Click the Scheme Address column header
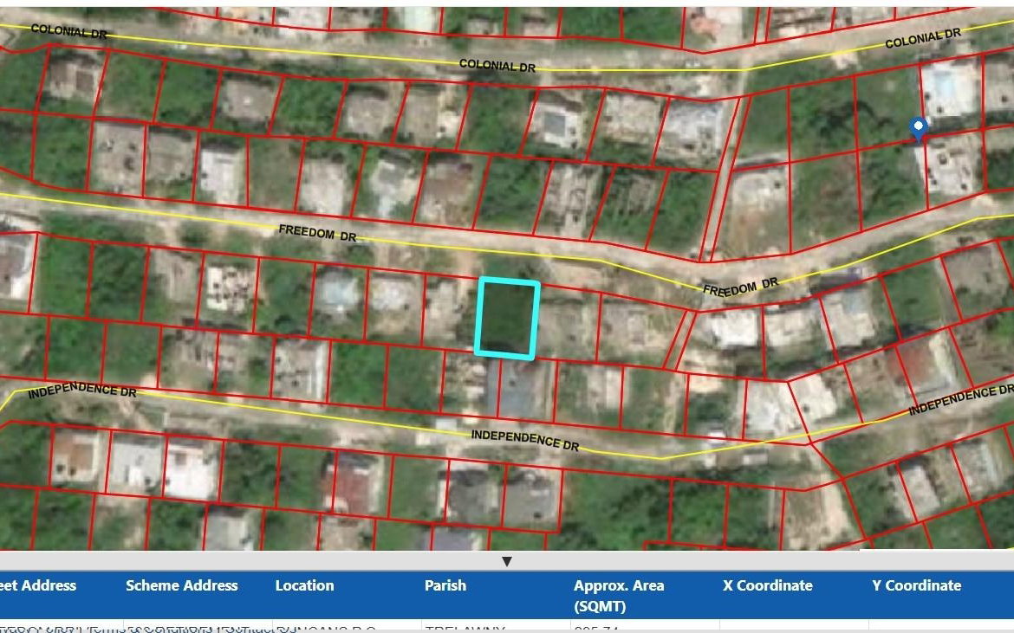Screen dimensions: 1014x633 pos(181,585)
